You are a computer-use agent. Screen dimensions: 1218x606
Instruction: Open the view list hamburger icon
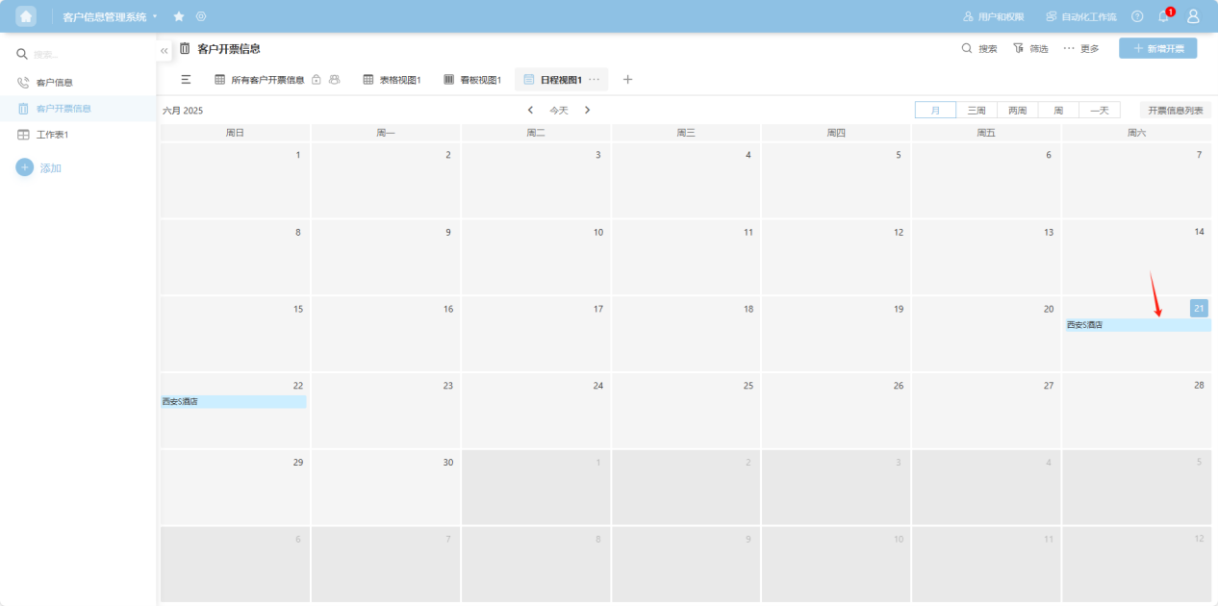tap(187, 80)
